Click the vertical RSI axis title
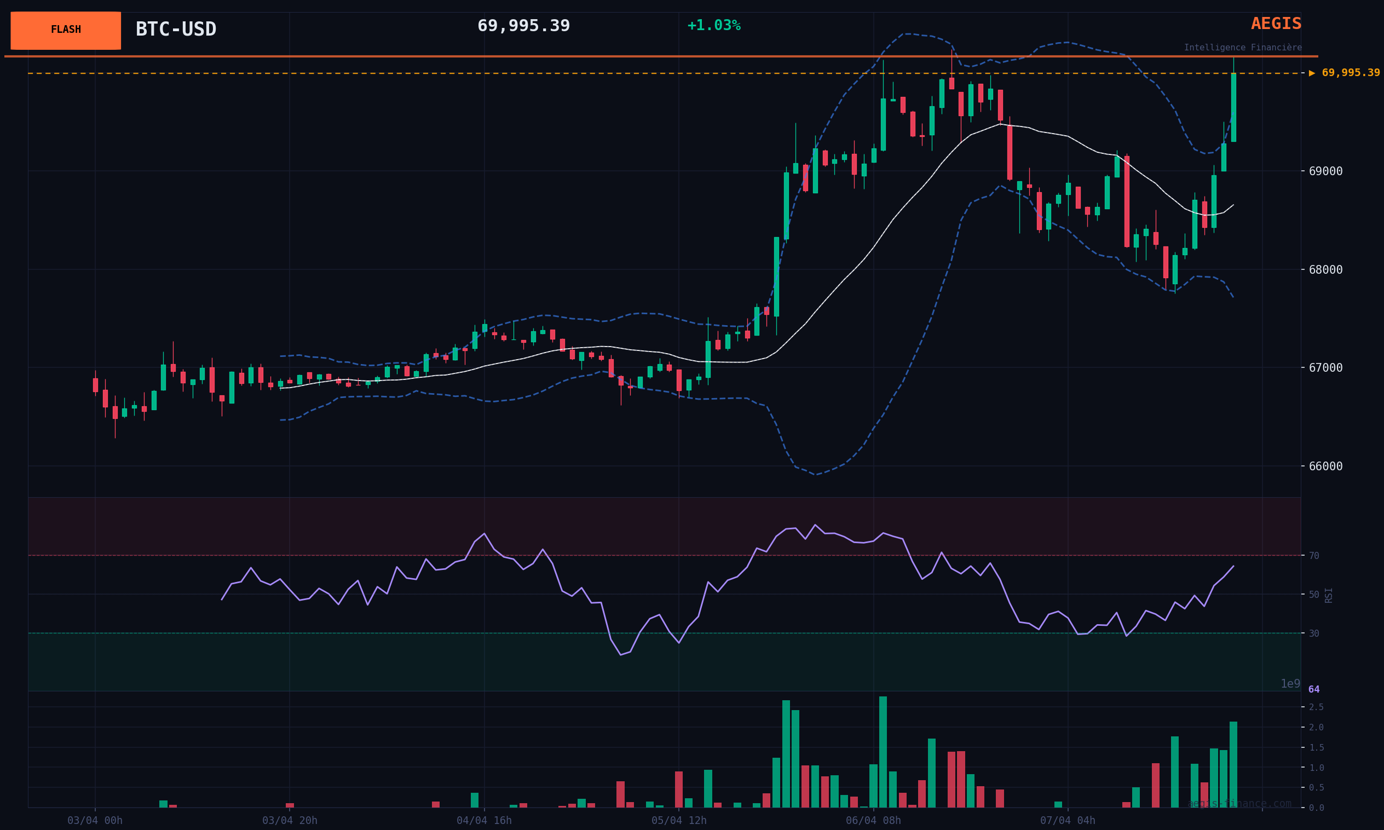 point(1329,595)
